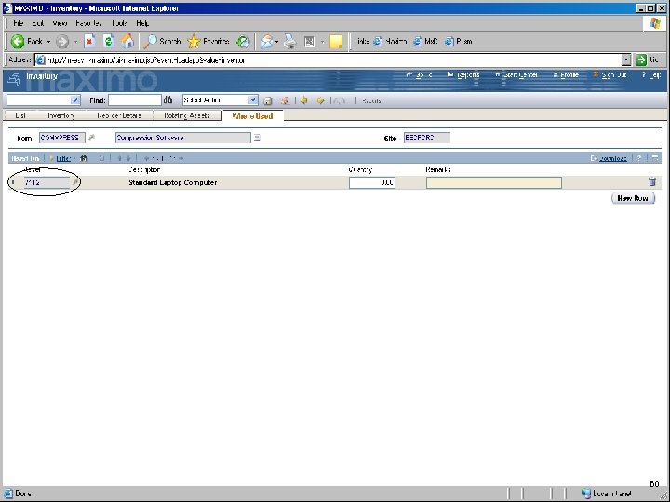Viewport: 670px width, 502px height.
Task: Click the IE Edit page icon
Action: (x=309, y=42)
